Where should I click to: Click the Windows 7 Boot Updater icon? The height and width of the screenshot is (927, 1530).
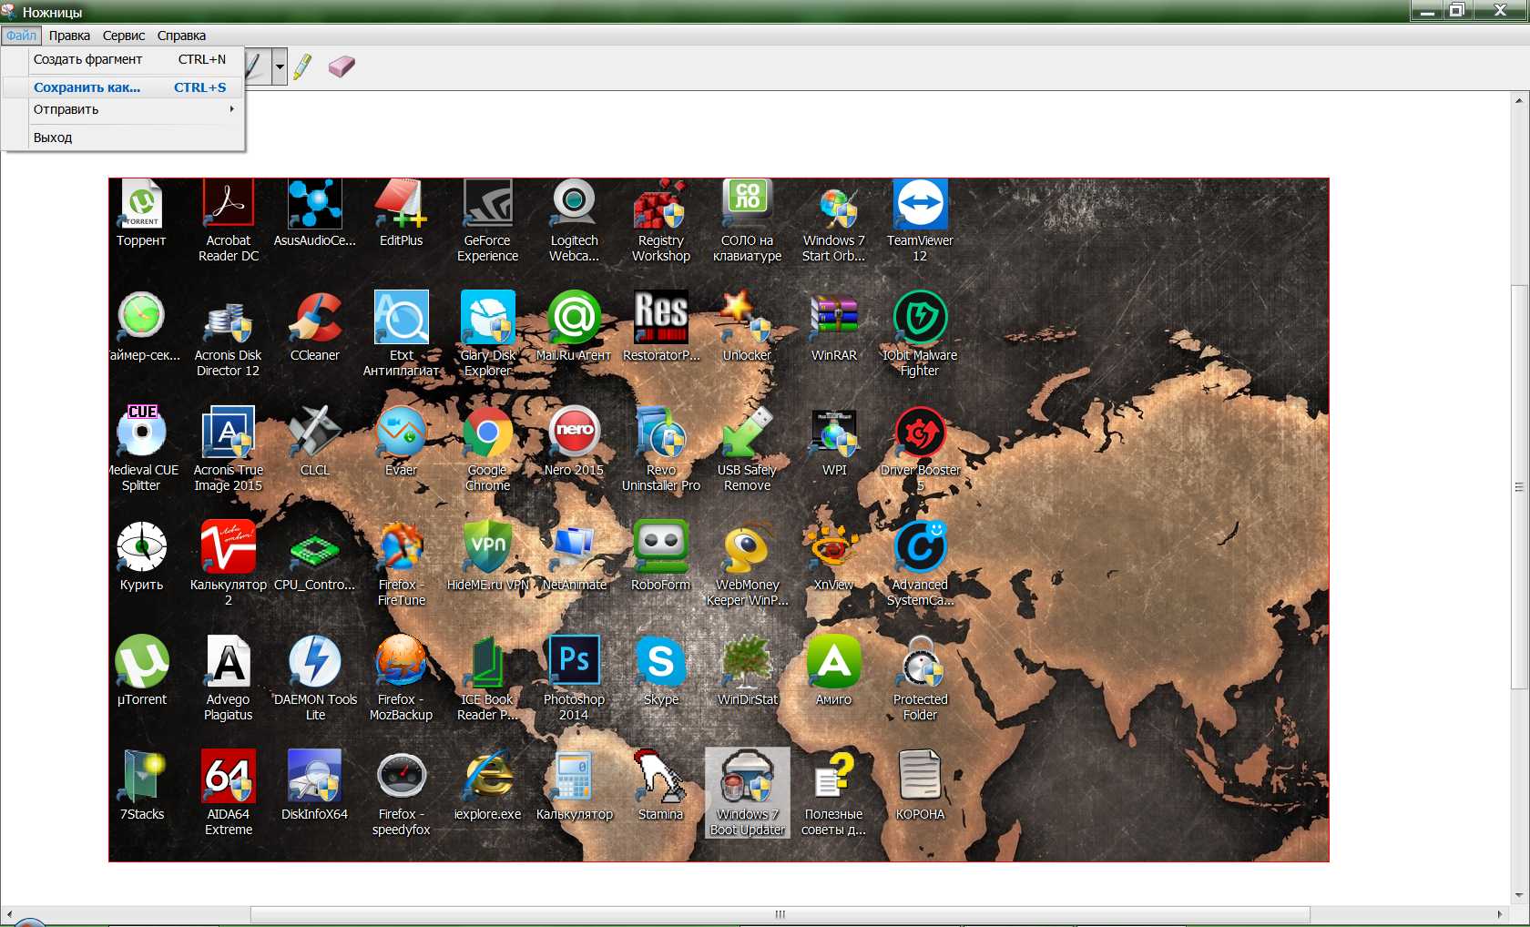coord(747,779)
